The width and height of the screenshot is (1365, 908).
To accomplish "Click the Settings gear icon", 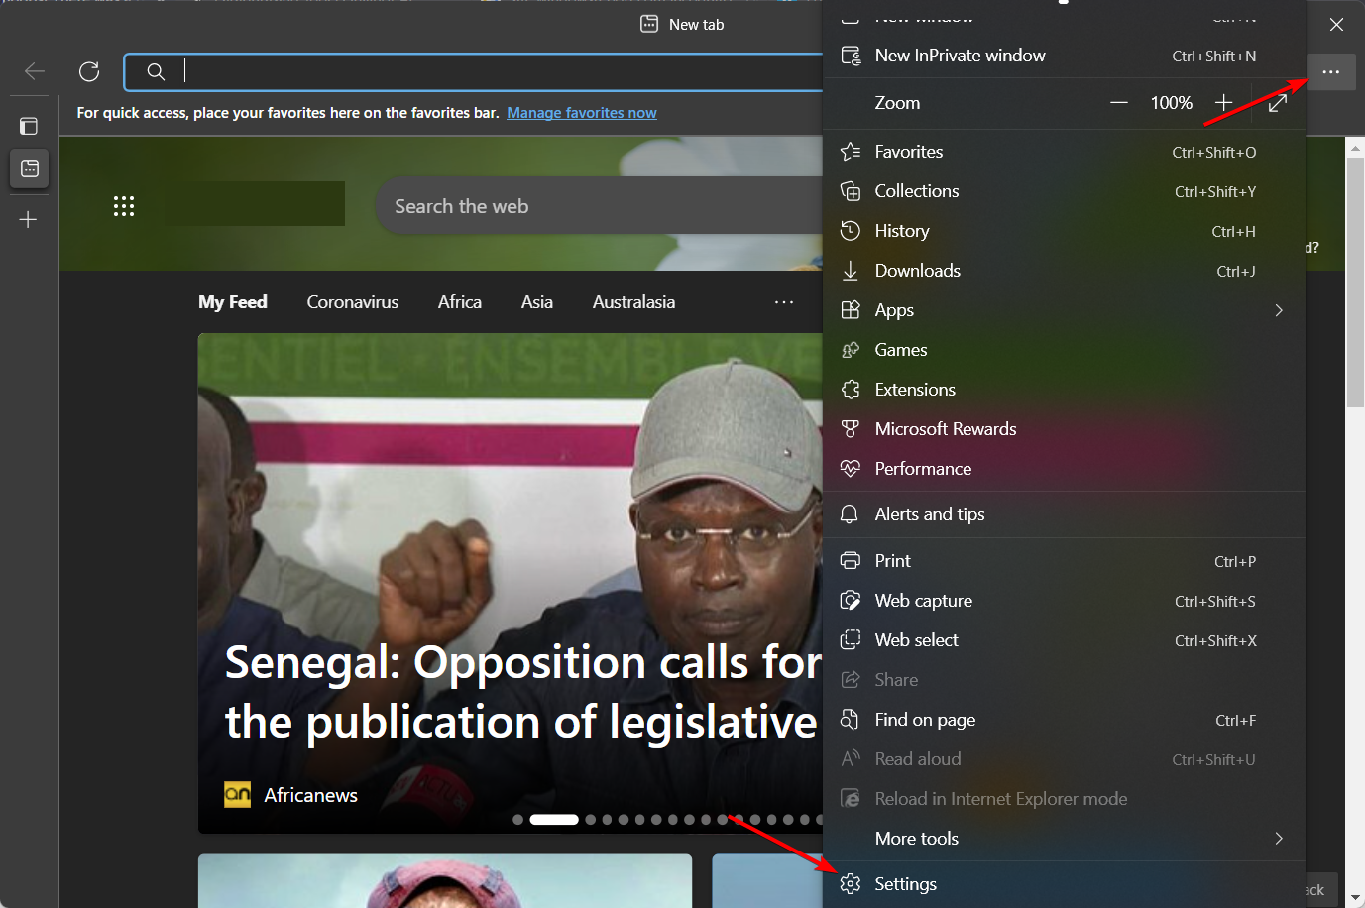I will [x=851, y=884].
